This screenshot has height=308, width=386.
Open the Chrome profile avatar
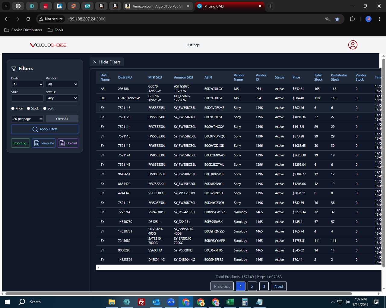tap(369, 19)
